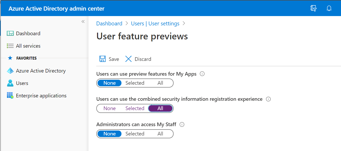Set My Apps preview features to None
The width and height of the screenshot is (341, 151).
pos(110,83)
